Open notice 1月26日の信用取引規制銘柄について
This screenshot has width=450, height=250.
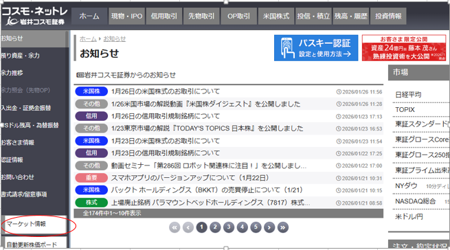166,116
